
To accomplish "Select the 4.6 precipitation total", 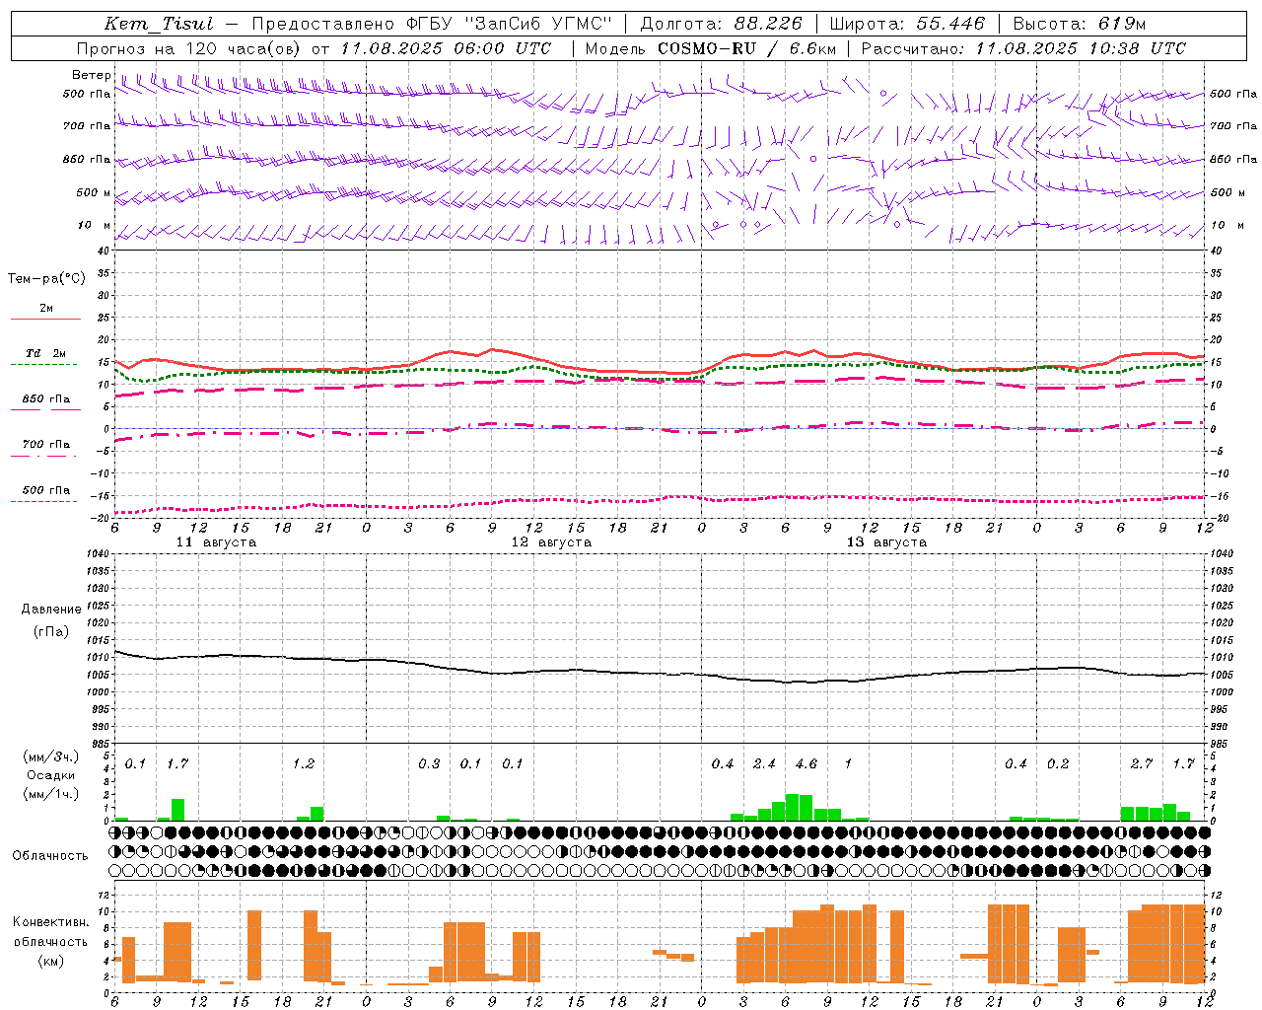I will click(806, 763).
